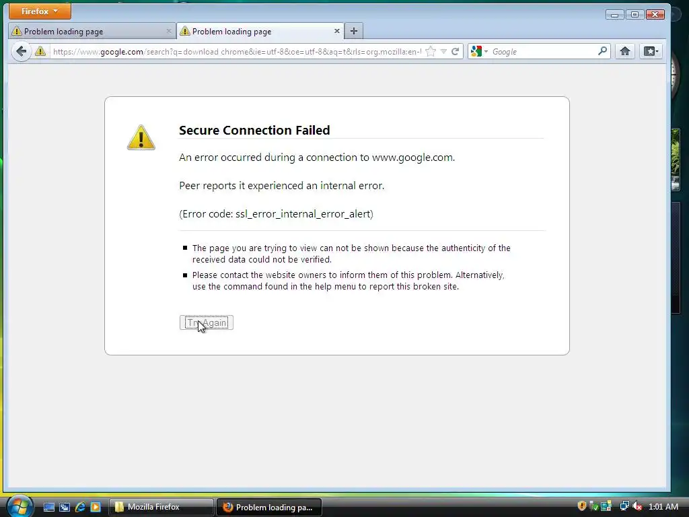Reload the page with the refresh icon

(x=456, y=51)
